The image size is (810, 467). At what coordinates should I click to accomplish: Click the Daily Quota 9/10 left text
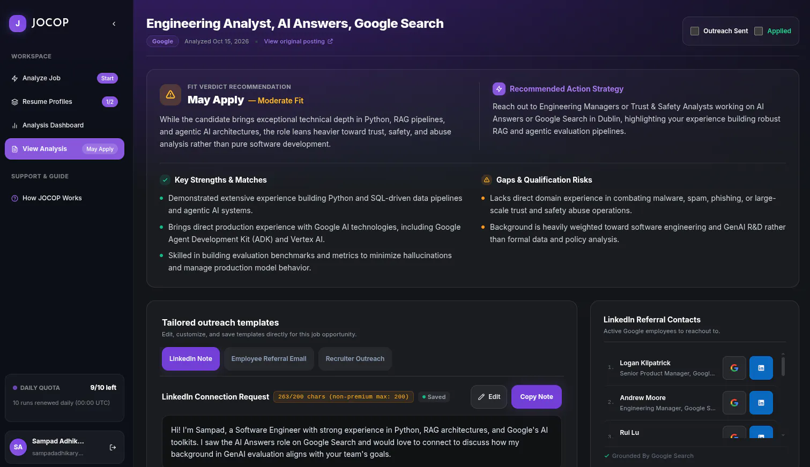click(103, 387)
